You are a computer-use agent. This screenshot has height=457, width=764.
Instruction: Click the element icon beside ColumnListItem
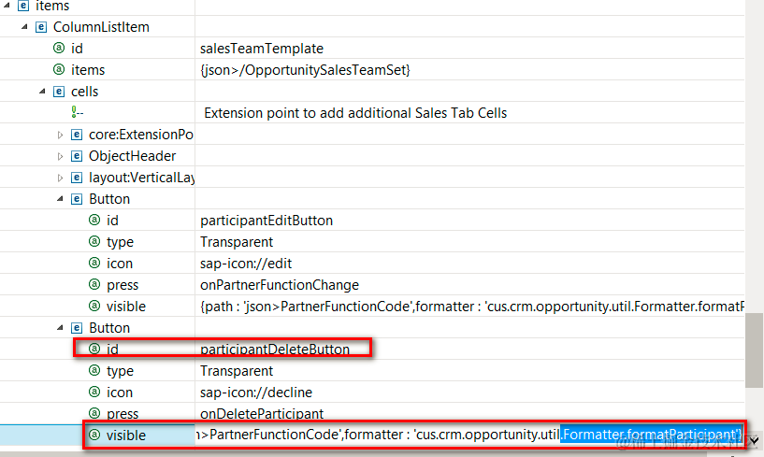click(41, 27)
